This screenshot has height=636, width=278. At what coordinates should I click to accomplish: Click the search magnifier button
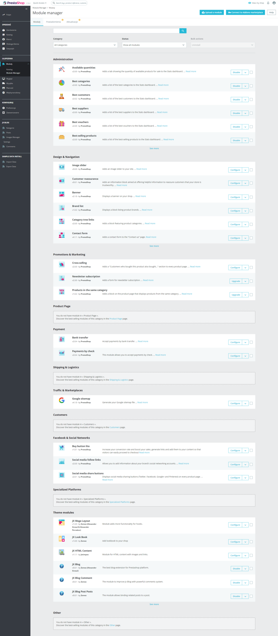(183, 30)
